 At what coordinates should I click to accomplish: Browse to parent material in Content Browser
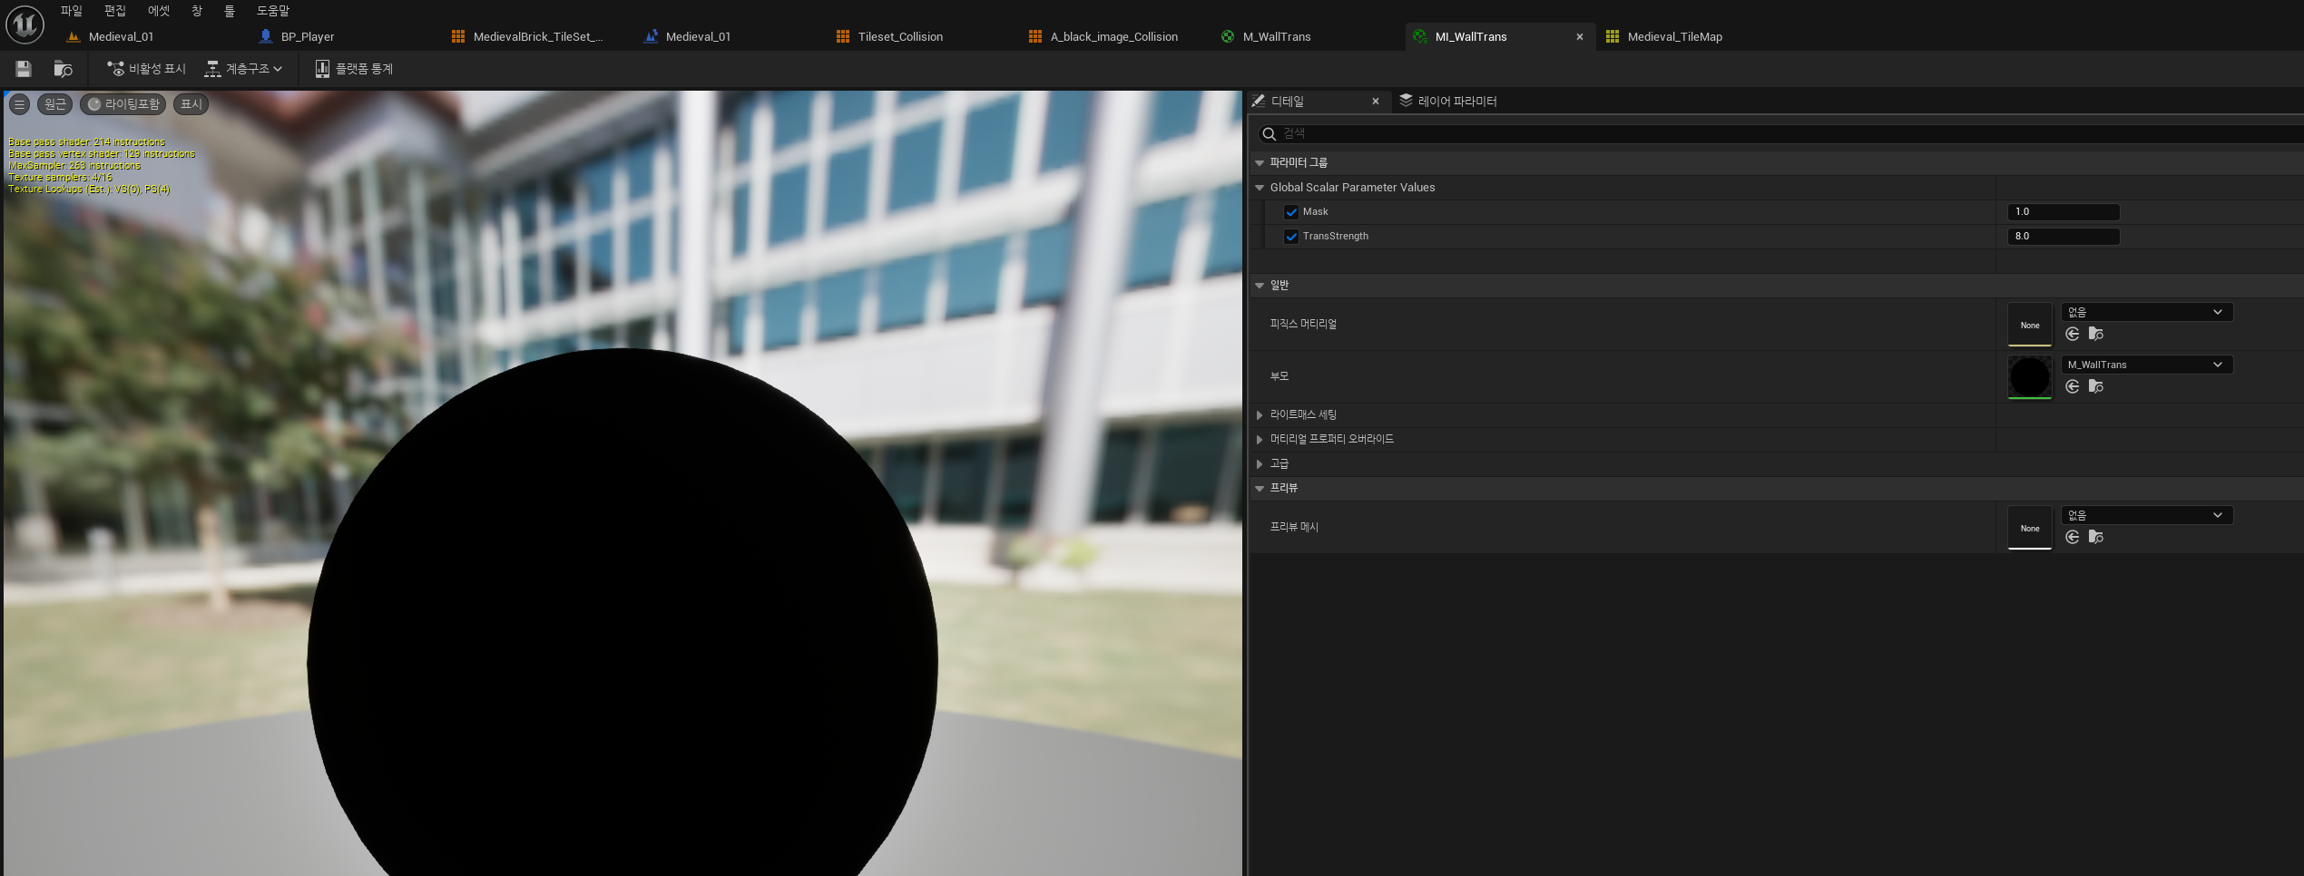[2096, 387]
